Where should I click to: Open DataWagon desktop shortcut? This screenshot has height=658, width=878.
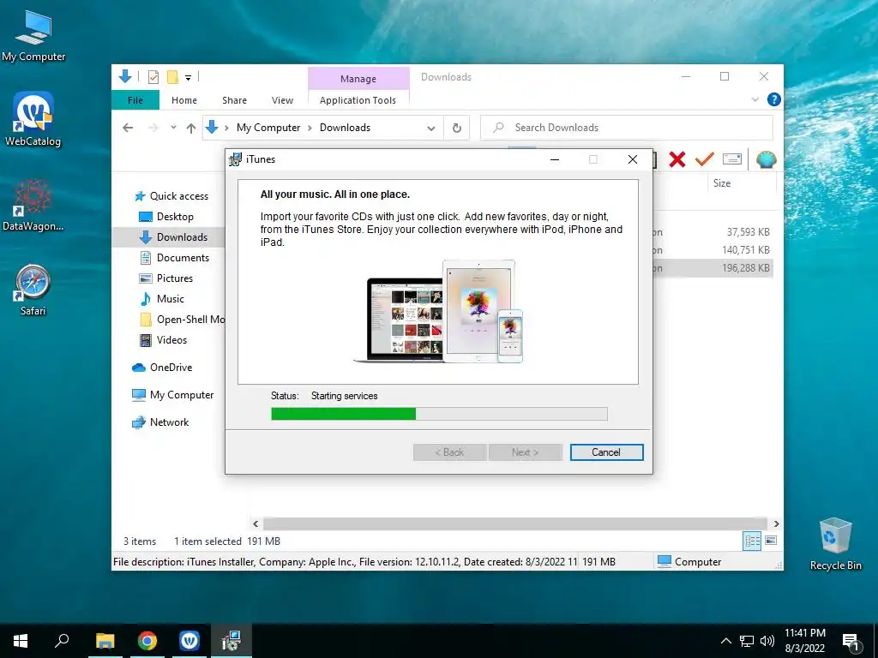33,205
